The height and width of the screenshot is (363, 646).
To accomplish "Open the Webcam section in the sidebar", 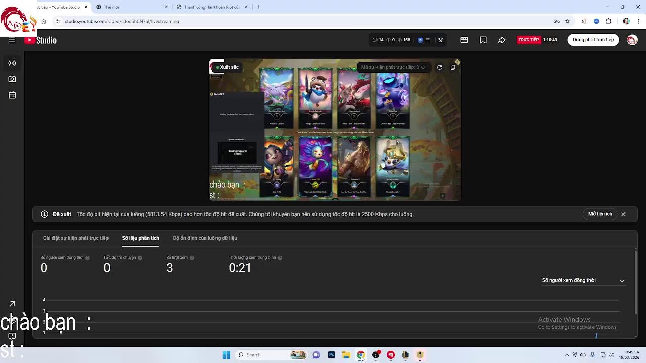I will pyautogui.click(x=12, y=79).
